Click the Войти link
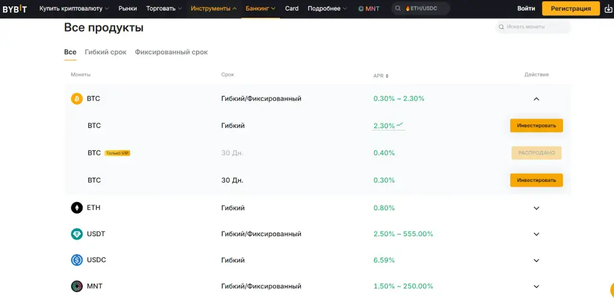614x298 pixels. click(526, 8)
